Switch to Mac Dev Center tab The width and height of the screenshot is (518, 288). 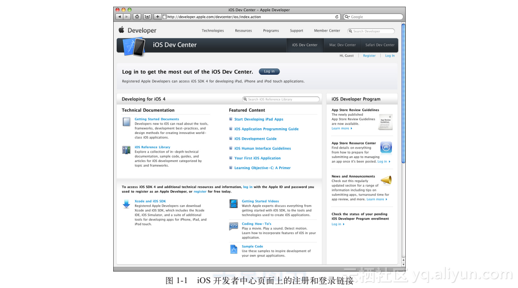tap(342, 45)
